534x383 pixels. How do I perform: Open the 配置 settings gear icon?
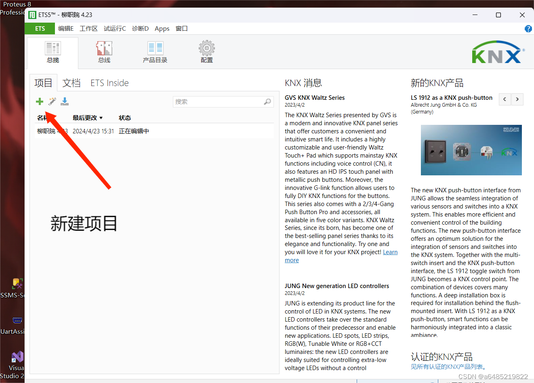point(207,52)
